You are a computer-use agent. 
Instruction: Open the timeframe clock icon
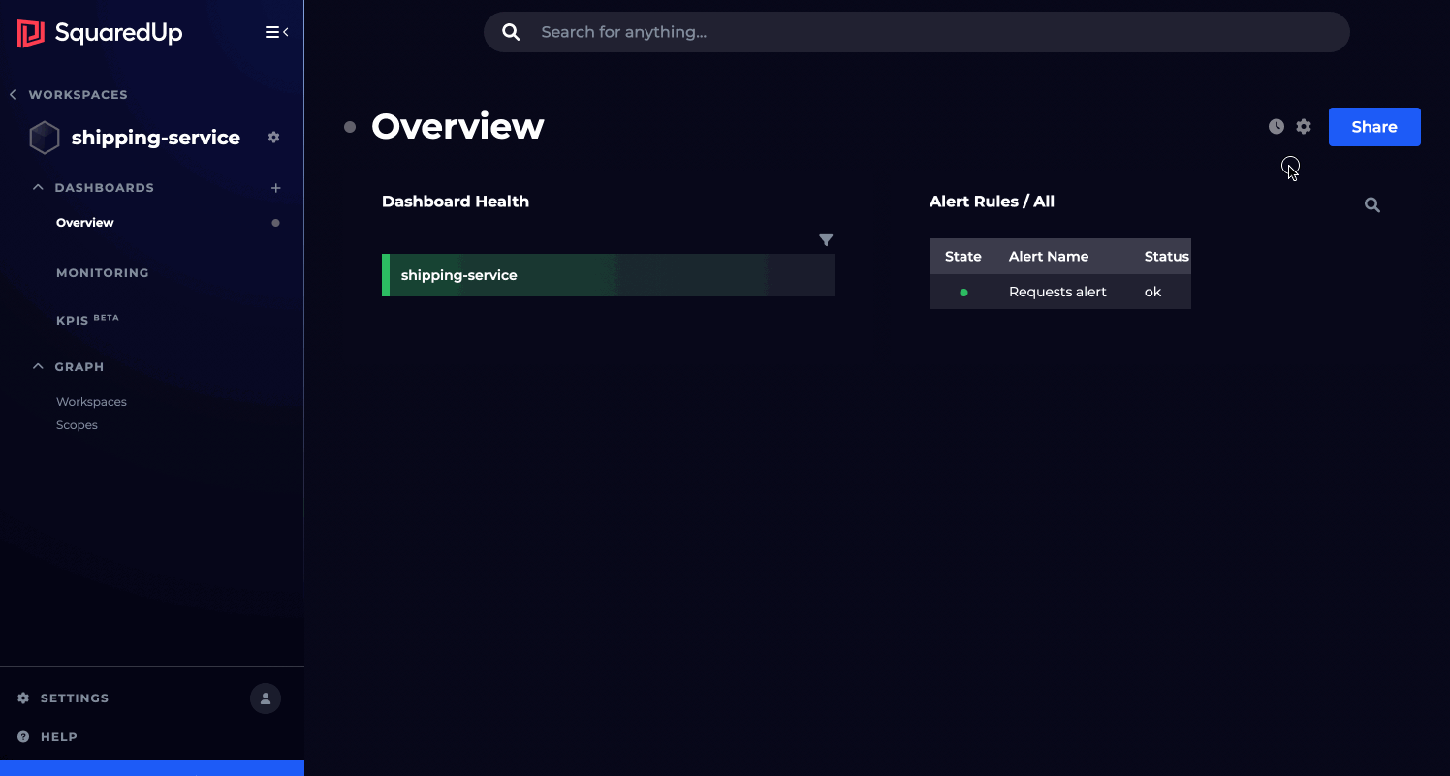pyautogui.click(x=1276, y=126)
